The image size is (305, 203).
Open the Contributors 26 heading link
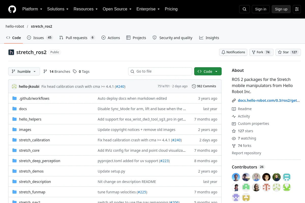click(248, 167)
